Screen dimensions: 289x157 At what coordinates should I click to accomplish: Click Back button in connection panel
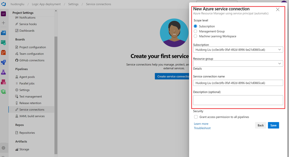(x=261, y=125)
